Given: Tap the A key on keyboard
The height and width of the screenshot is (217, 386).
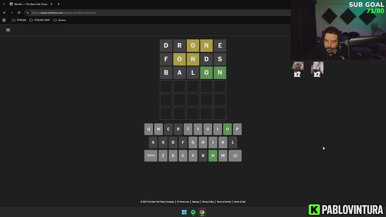Looking at the screenshot, I should coord(153,142).
